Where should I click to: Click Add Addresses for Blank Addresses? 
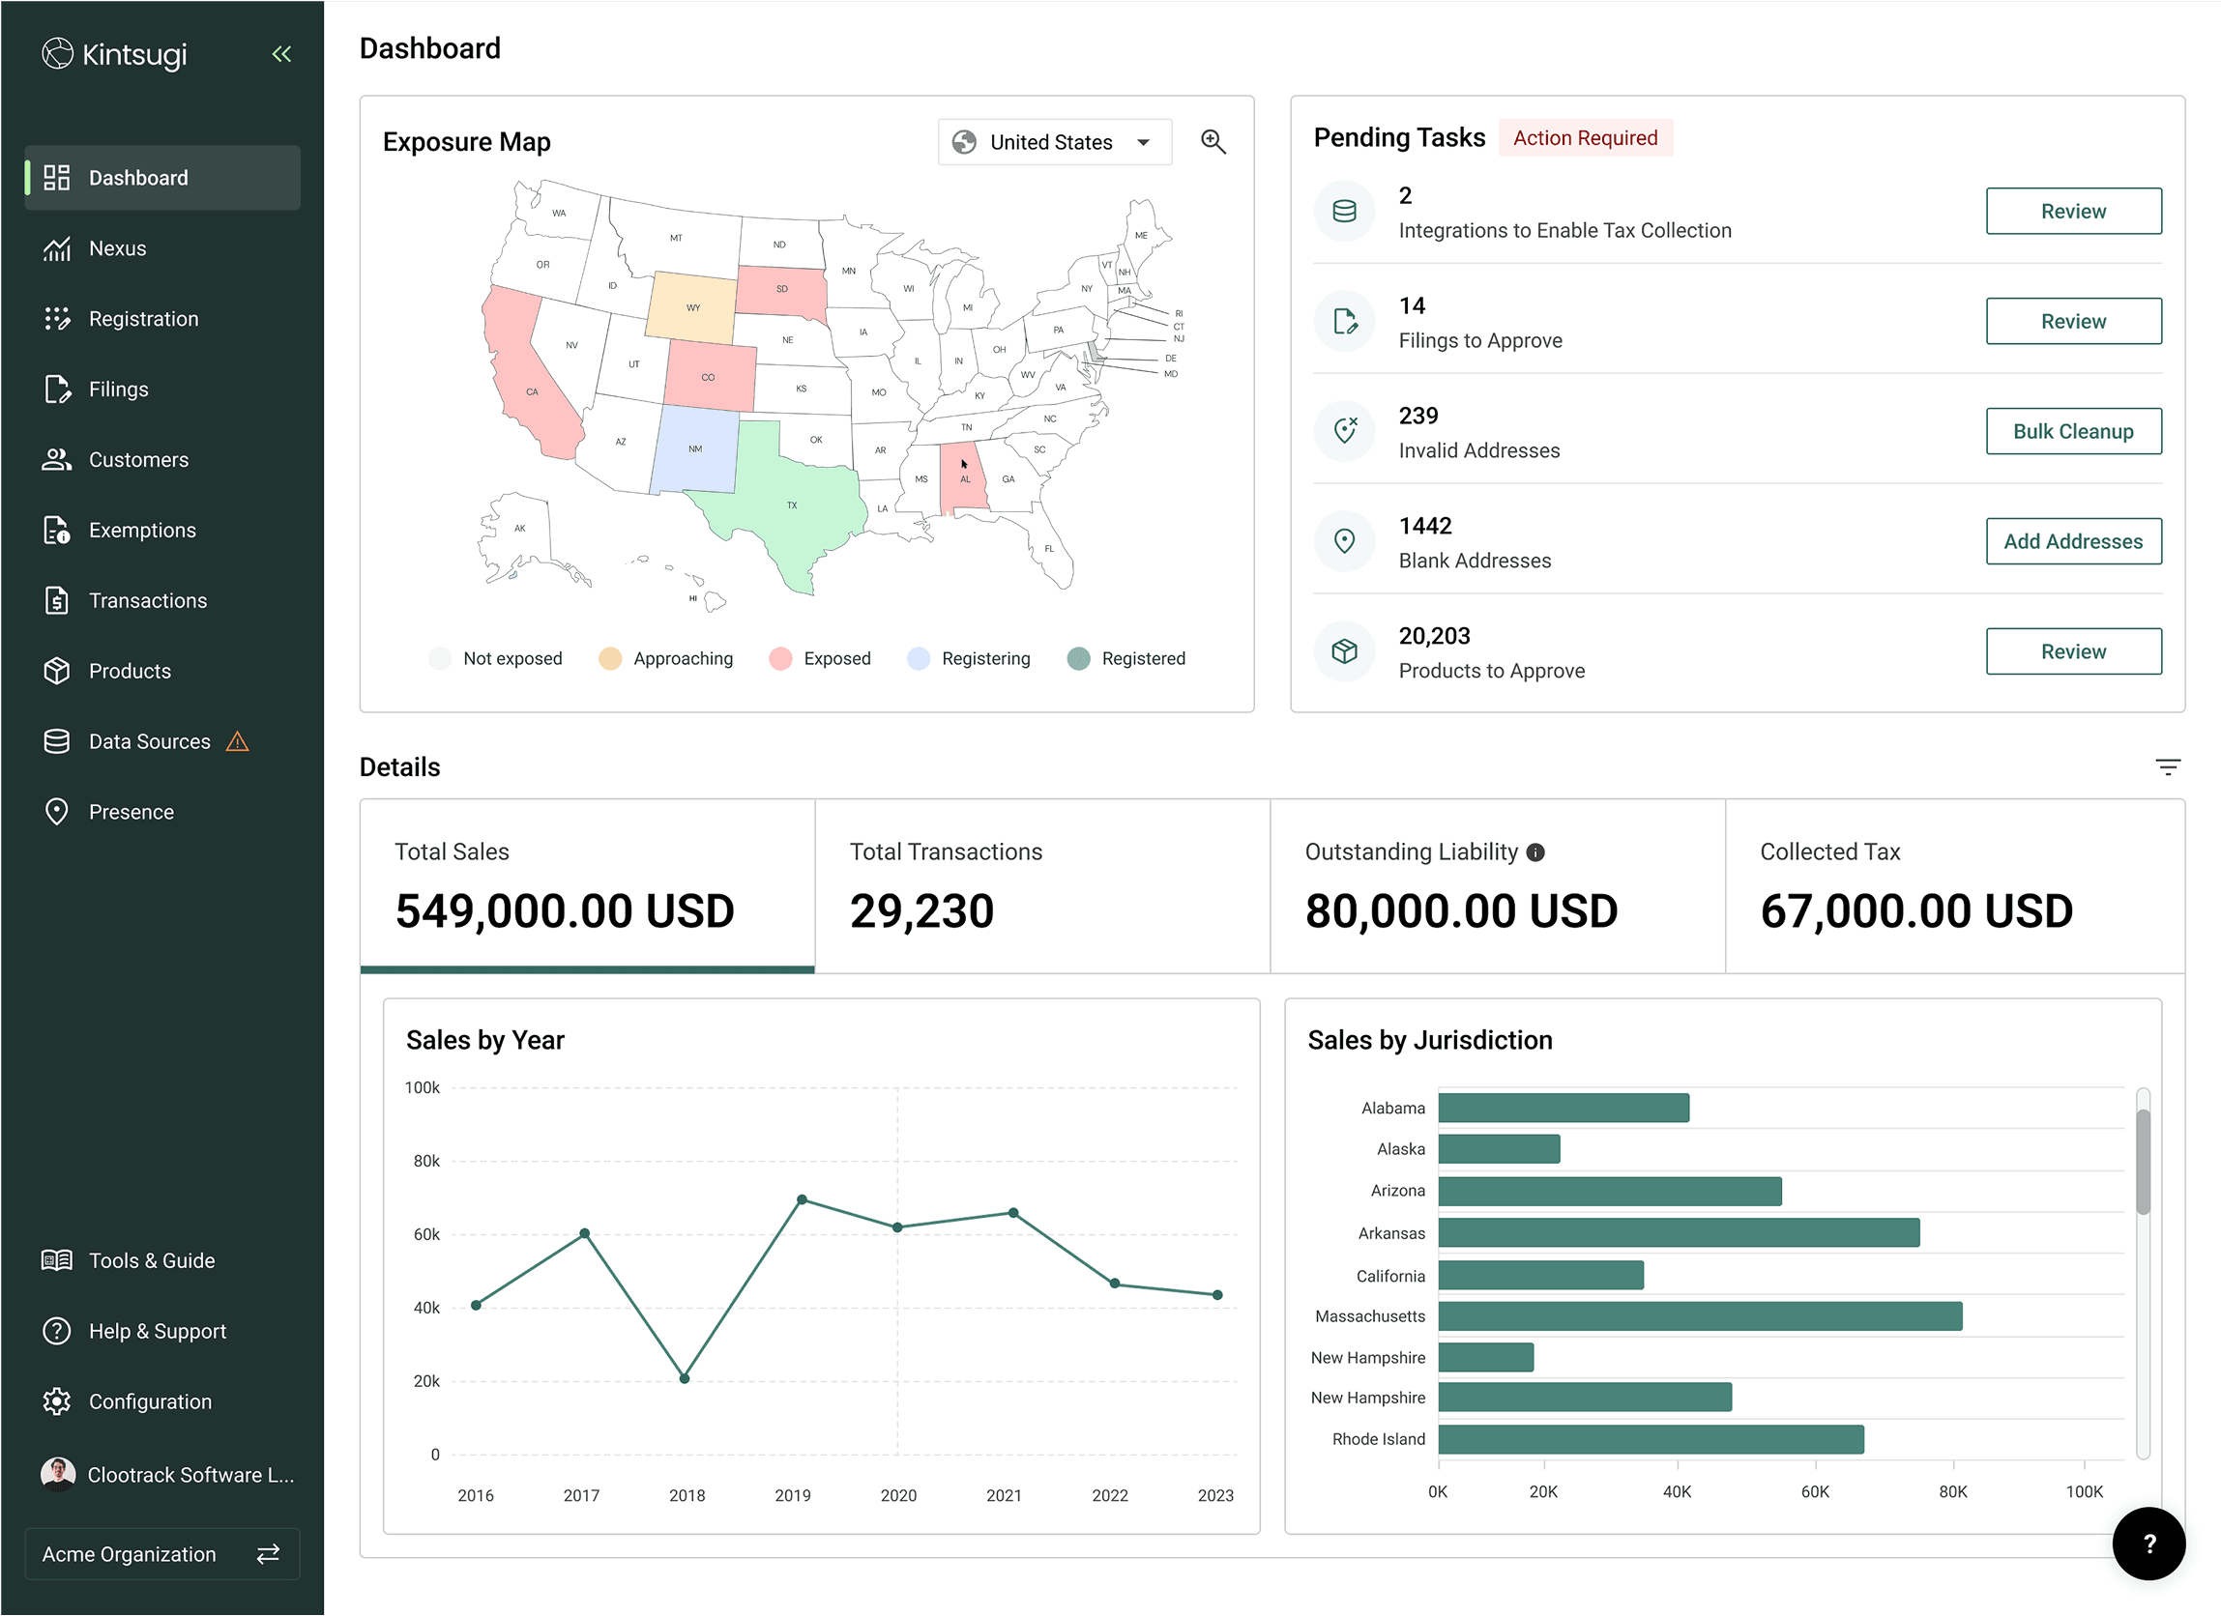point(2073,541)
